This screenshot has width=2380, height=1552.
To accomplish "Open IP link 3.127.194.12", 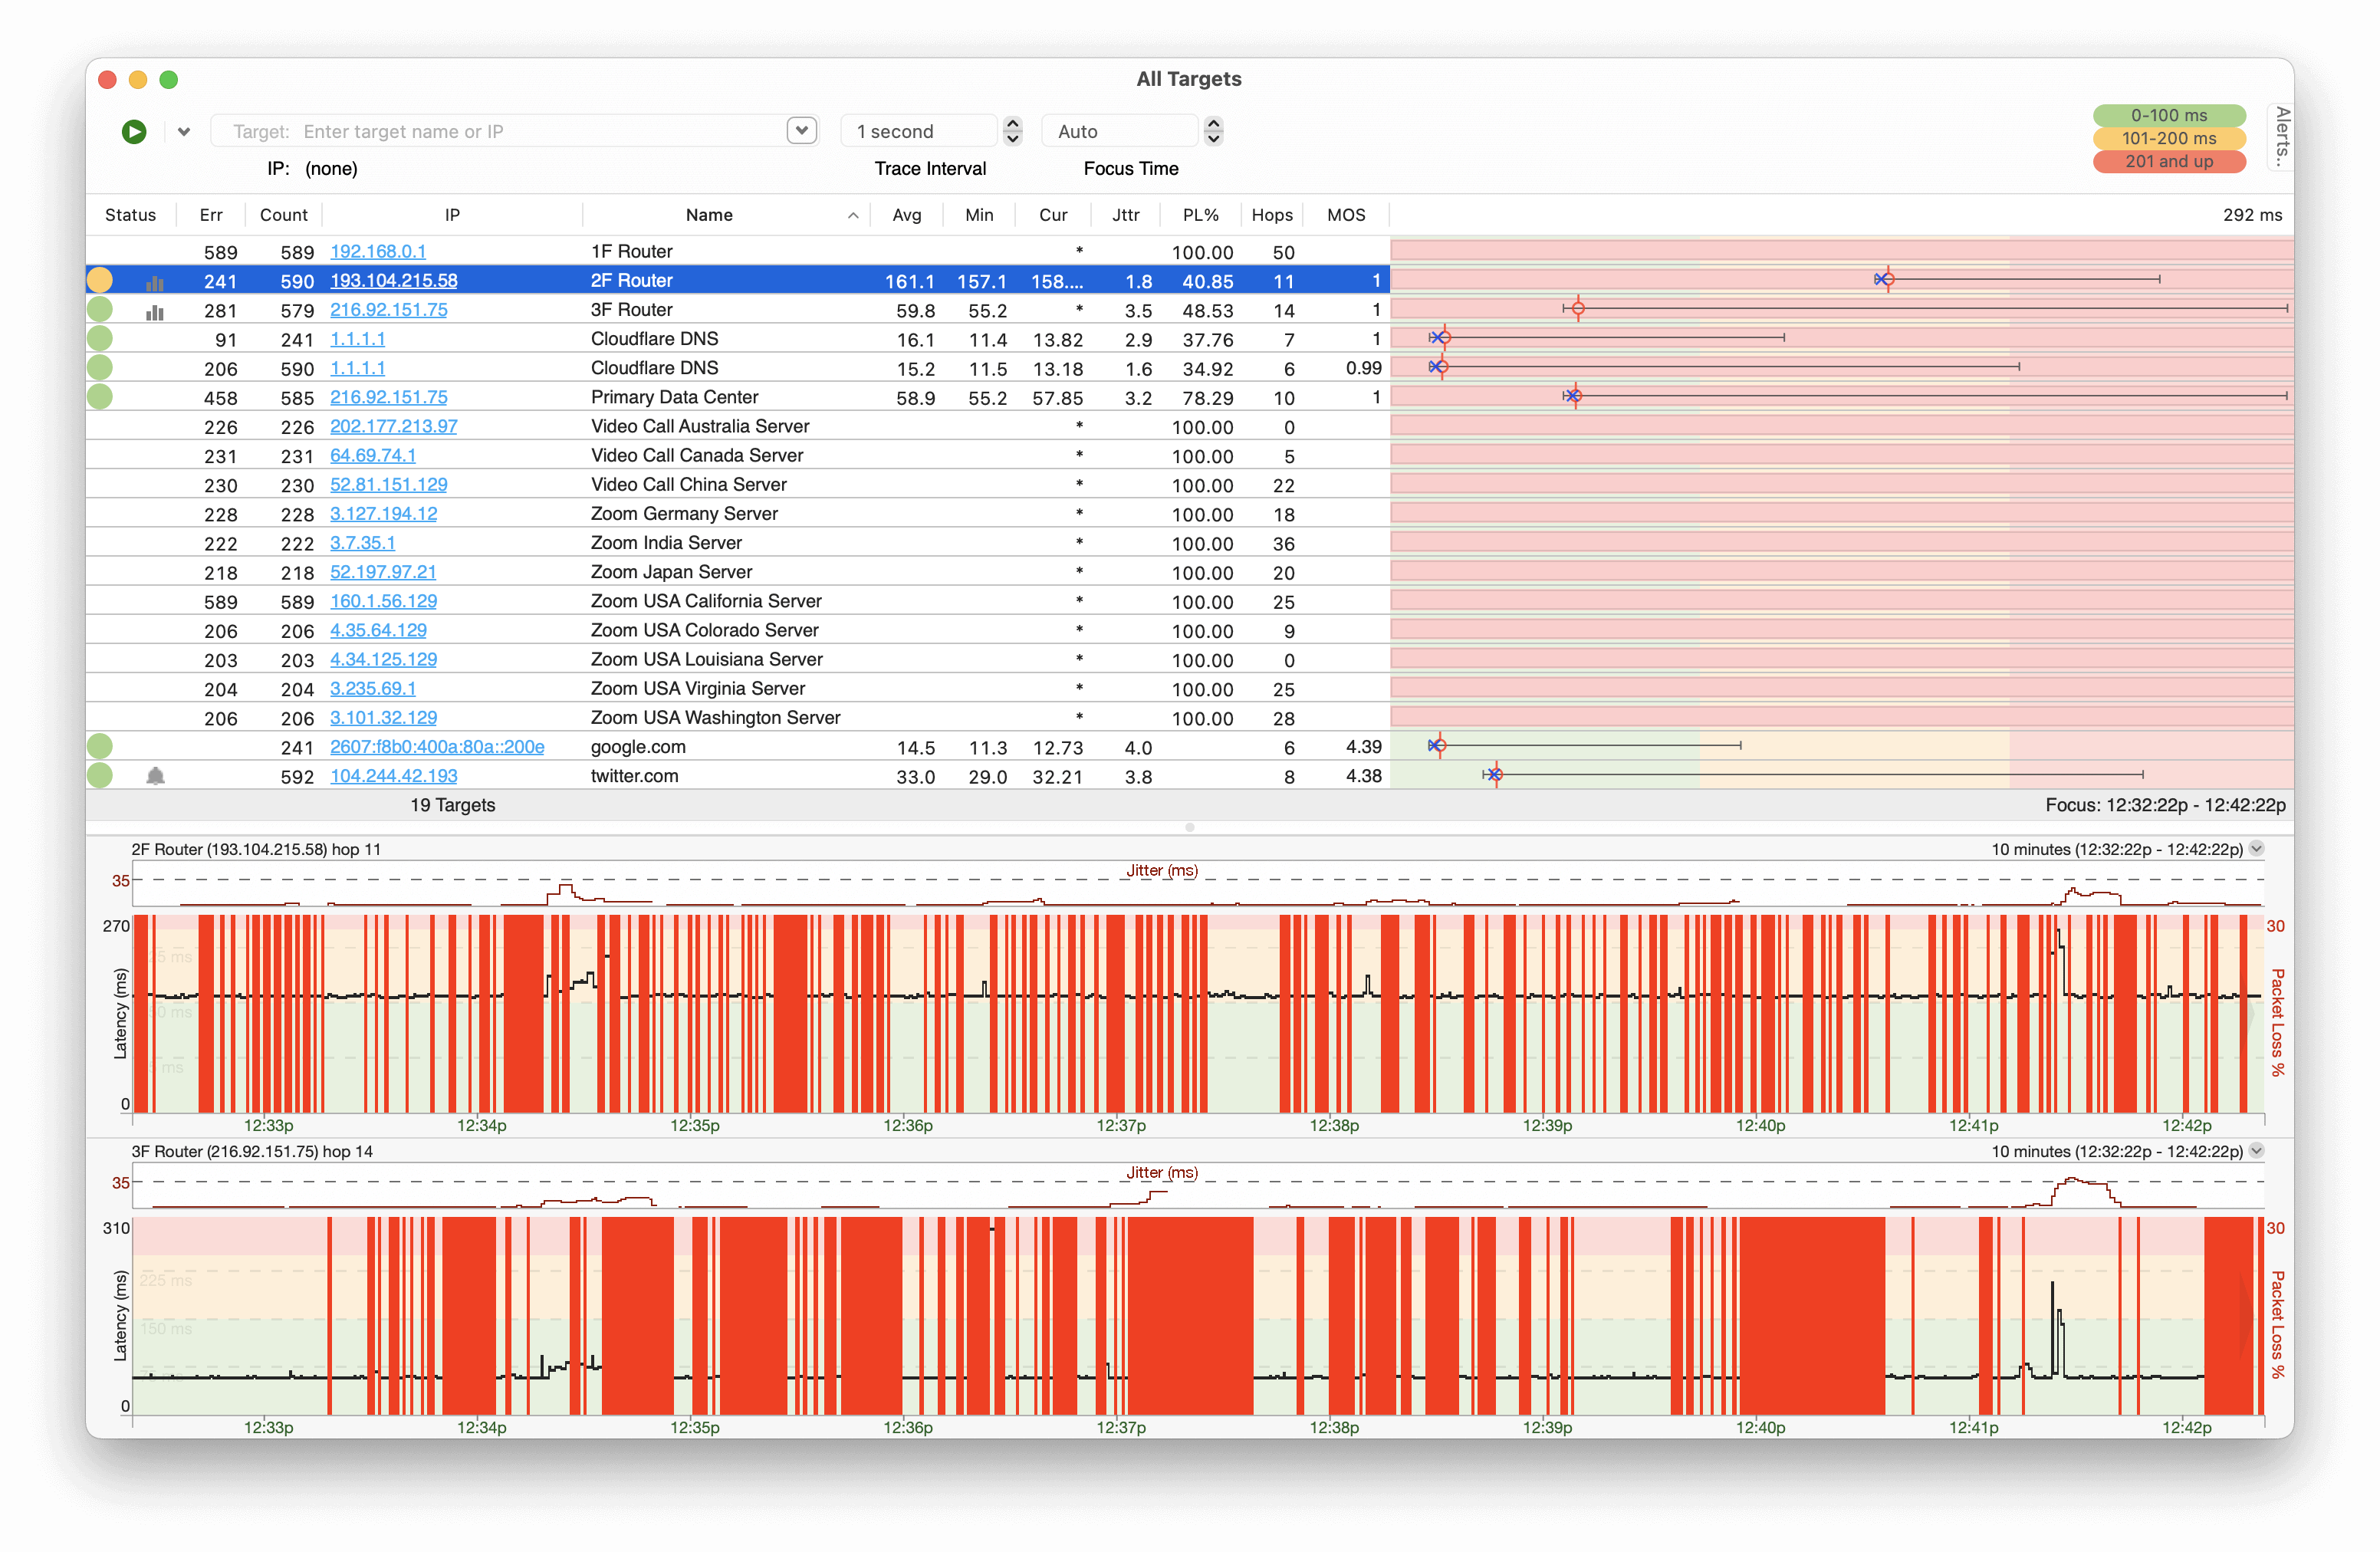I will 384,513.
